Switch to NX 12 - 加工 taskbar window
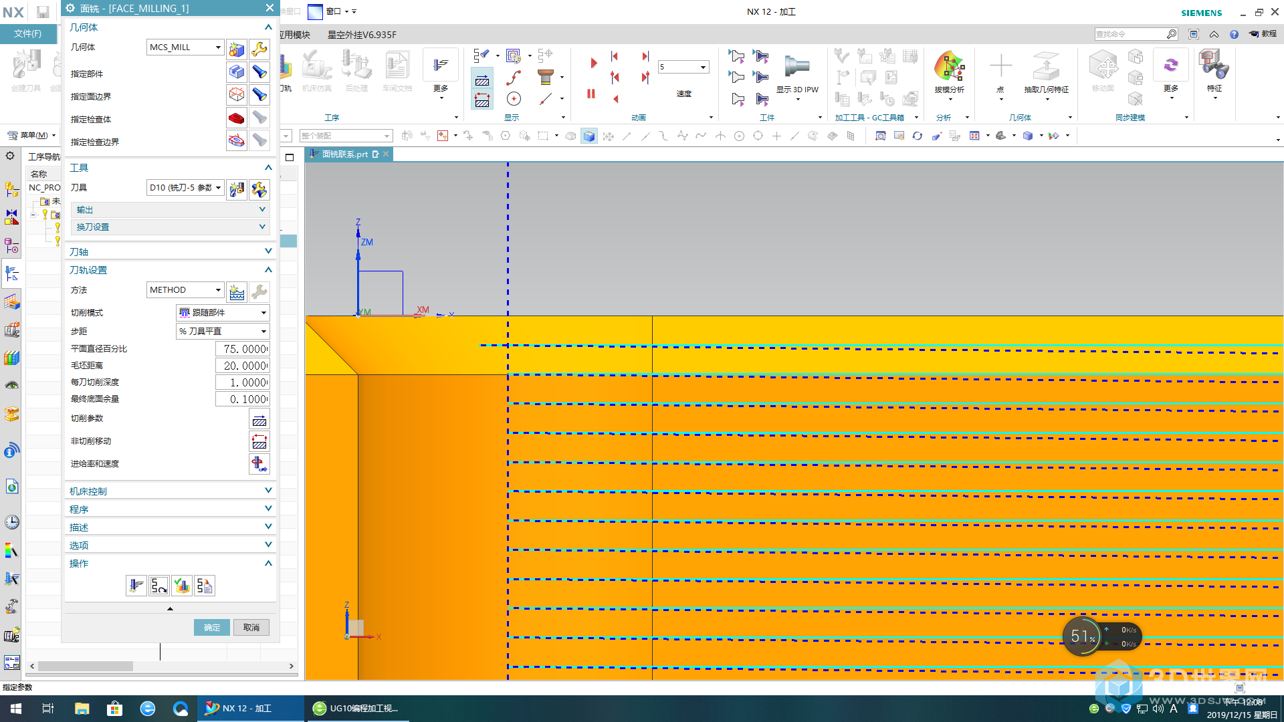Screen dimensions: 1284x722 [250, 709]
